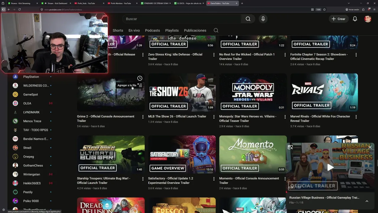This screenshot has width=378, height=213.
Task: Close the Russian Village Business miniplayer
Action: tap(370, 147)
